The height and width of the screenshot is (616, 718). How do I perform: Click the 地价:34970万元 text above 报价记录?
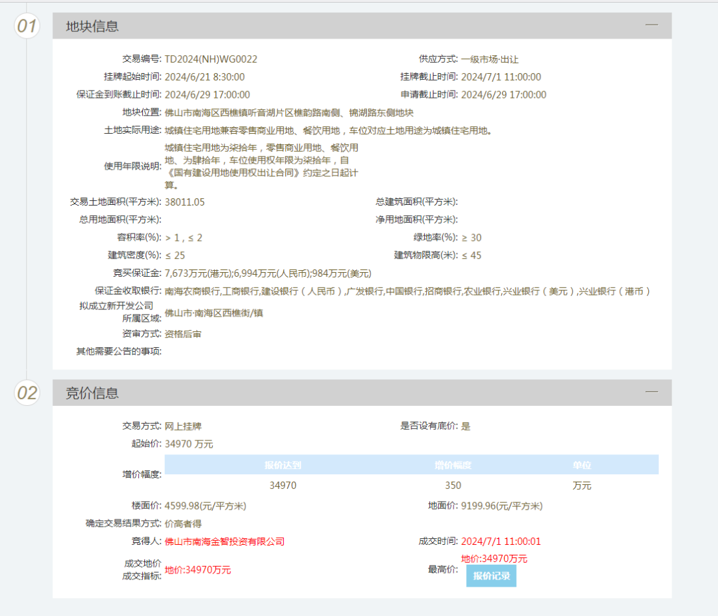click(x=494, y=559)
